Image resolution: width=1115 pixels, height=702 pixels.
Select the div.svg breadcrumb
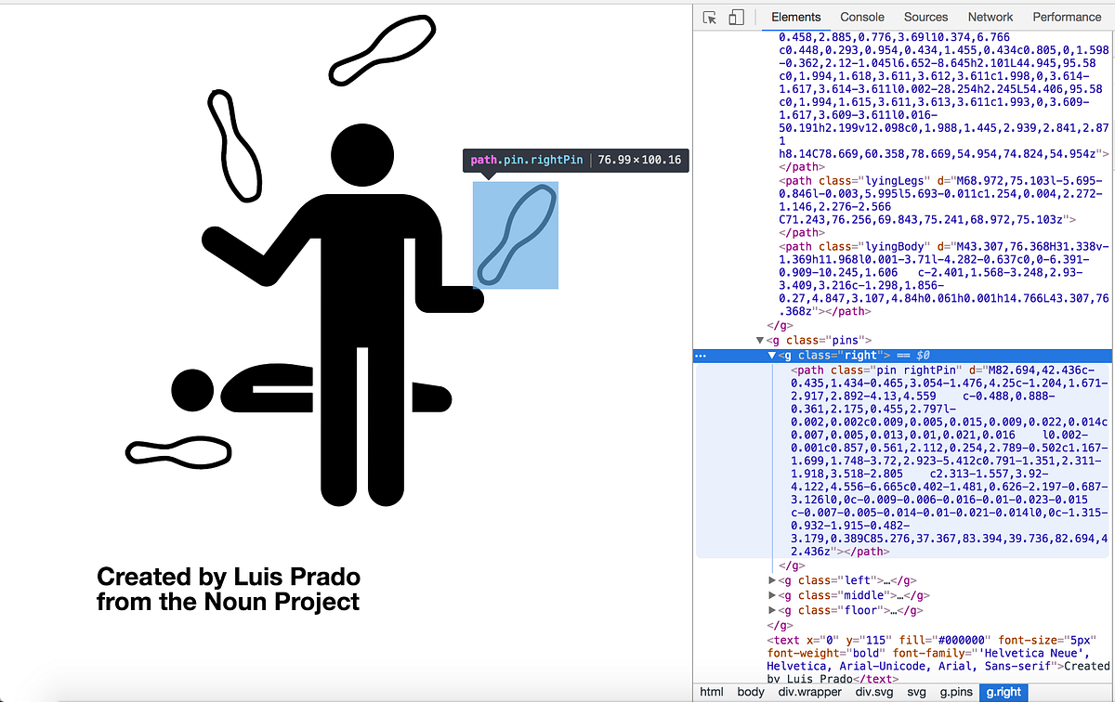point(874,692)
